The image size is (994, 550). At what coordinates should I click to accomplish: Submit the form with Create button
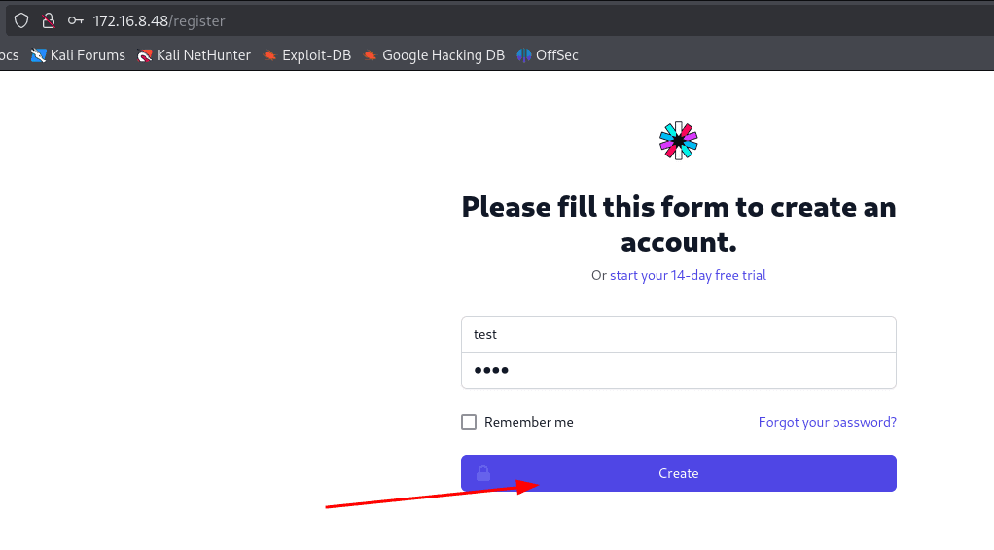(x=678, y=473)
